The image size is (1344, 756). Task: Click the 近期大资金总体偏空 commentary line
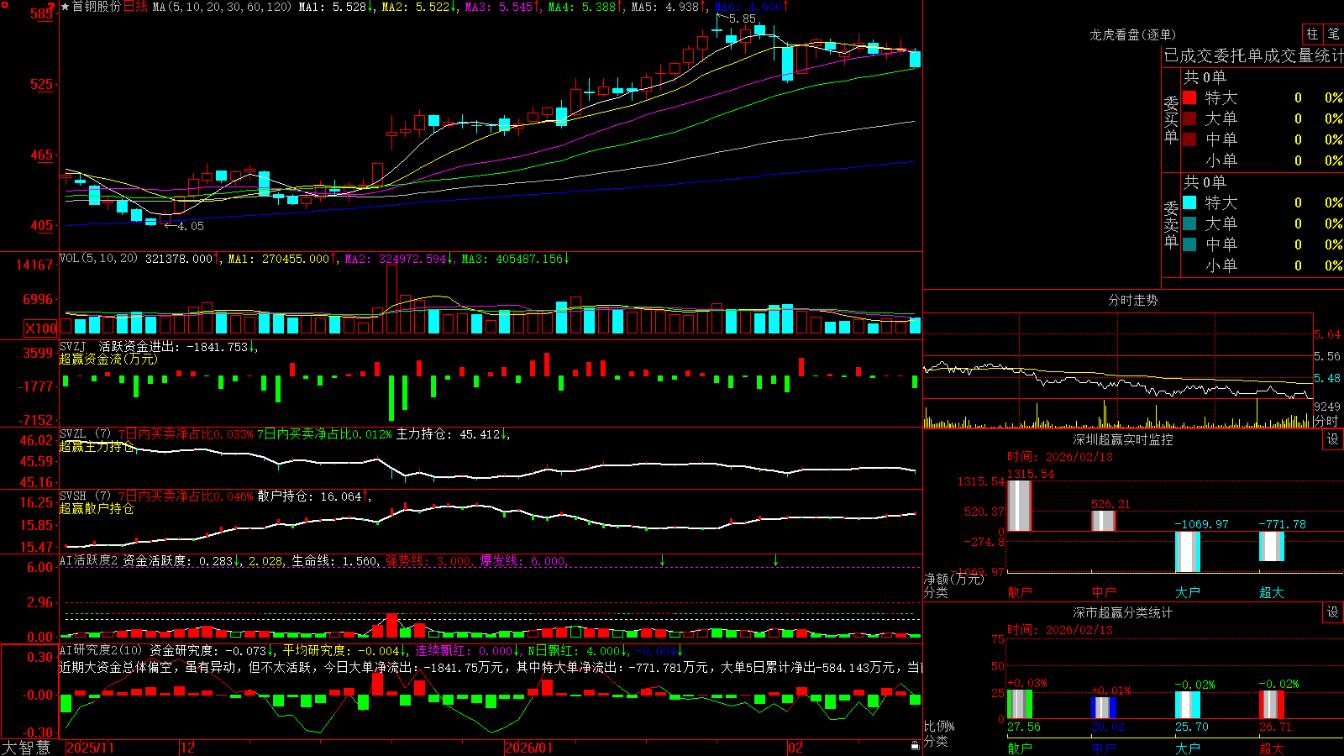(x=491, y=667)
